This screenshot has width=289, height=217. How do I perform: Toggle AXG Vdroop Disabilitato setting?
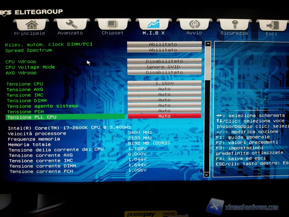164,72
